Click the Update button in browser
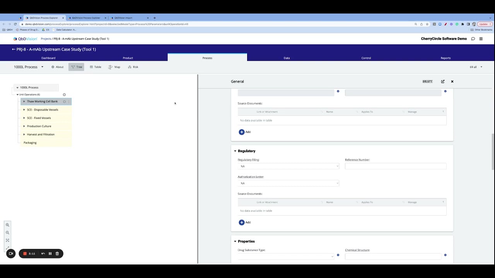Screen dimensions: 495x278 point(485,24)
